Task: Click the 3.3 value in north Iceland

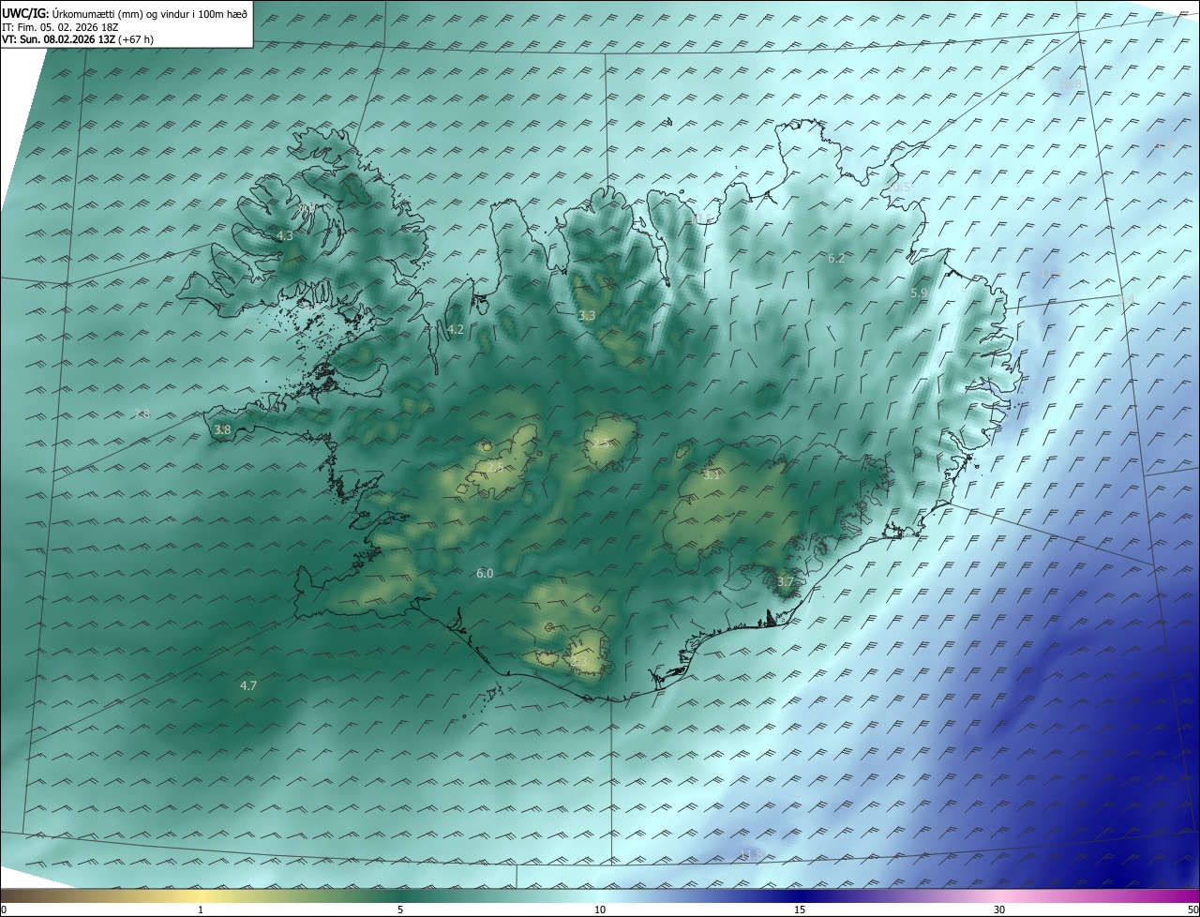Action: 587,316
